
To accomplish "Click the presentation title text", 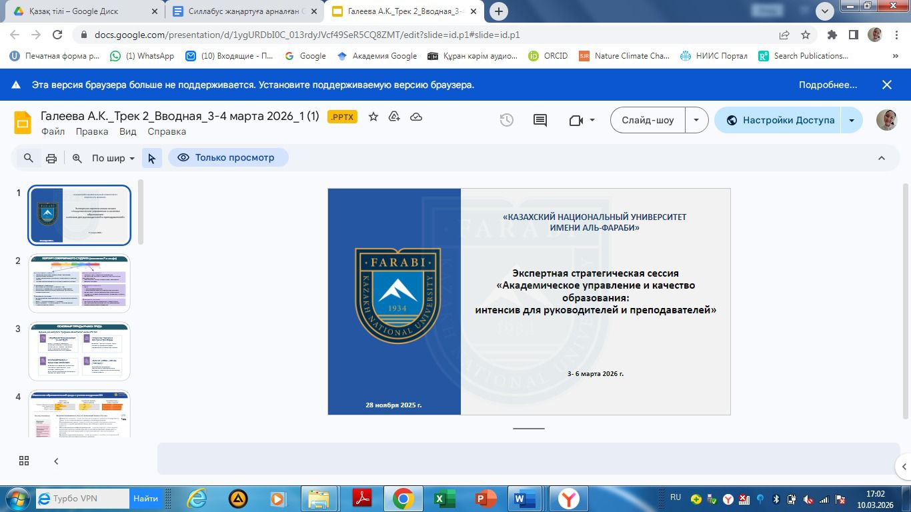I will [180, 116].
